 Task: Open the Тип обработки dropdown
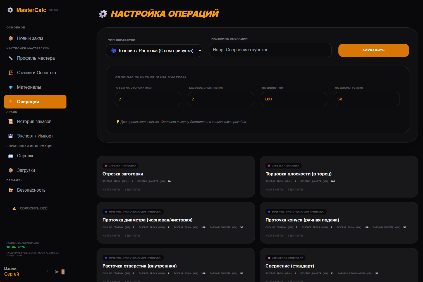tap(154, 51)
